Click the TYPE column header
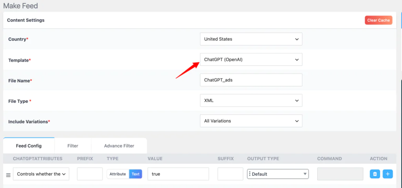 coord(113,159)
